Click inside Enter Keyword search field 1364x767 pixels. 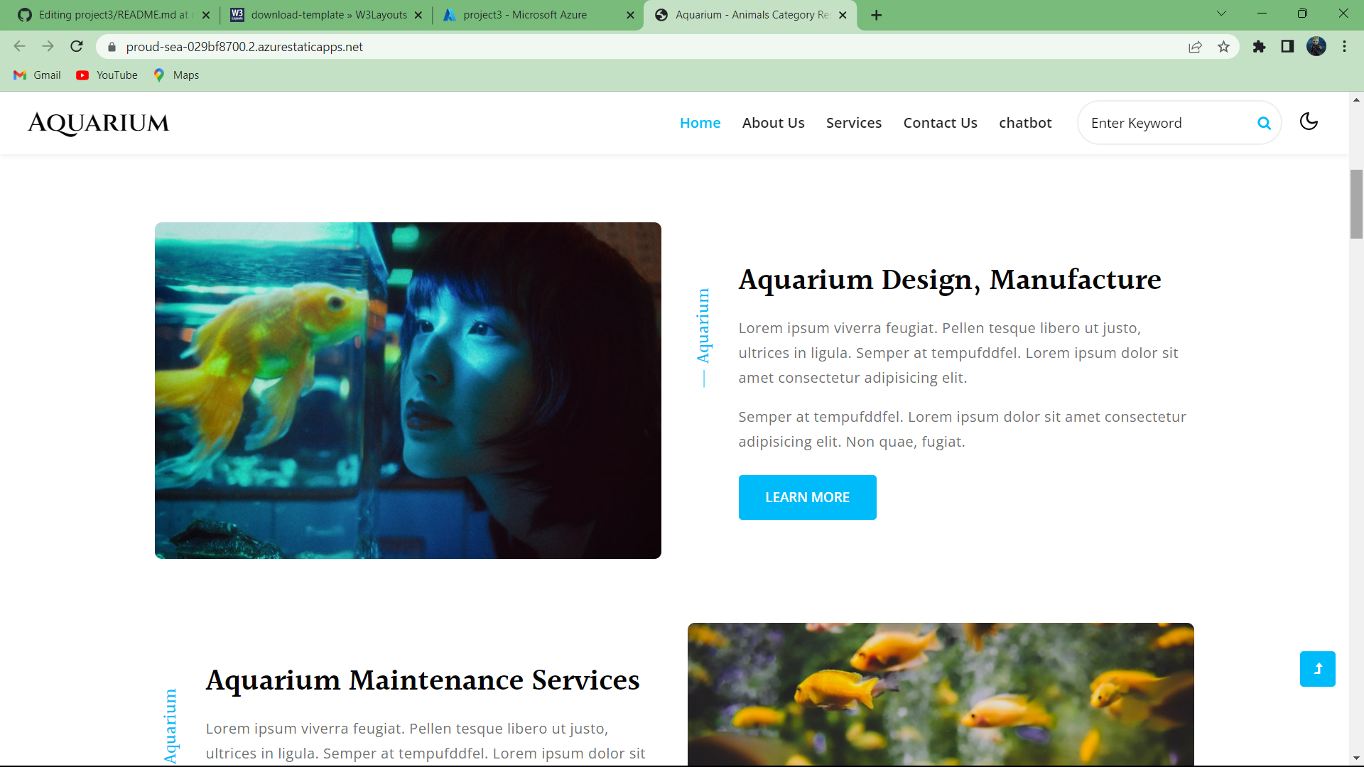coord(1165,123)
